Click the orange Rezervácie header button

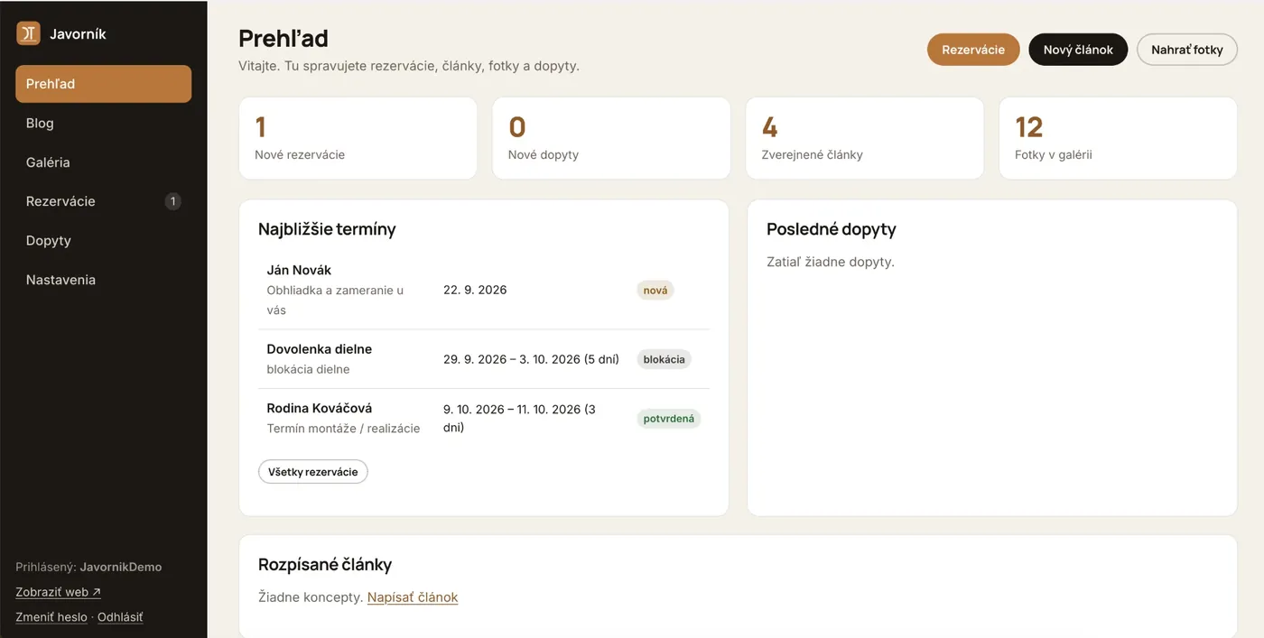pyautogui.click(x=973, y=50)
